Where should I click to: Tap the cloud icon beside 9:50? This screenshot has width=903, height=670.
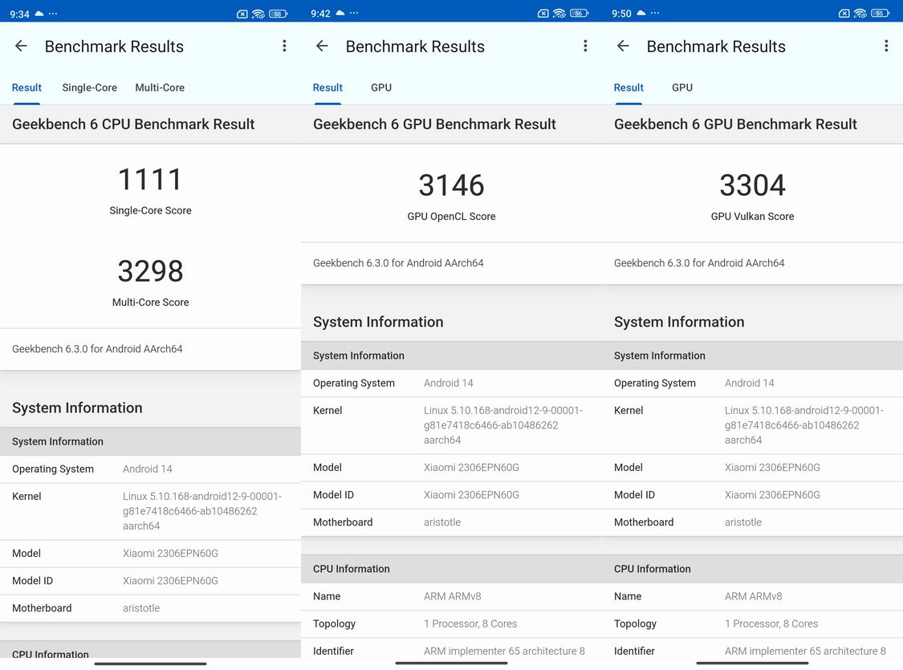641,13
